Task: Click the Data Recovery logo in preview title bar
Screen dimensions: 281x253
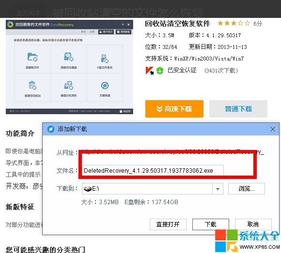Action: [10, 25]
